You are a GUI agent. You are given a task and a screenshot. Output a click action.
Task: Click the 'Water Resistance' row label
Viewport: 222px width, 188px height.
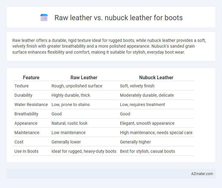(x=31, y=105)
